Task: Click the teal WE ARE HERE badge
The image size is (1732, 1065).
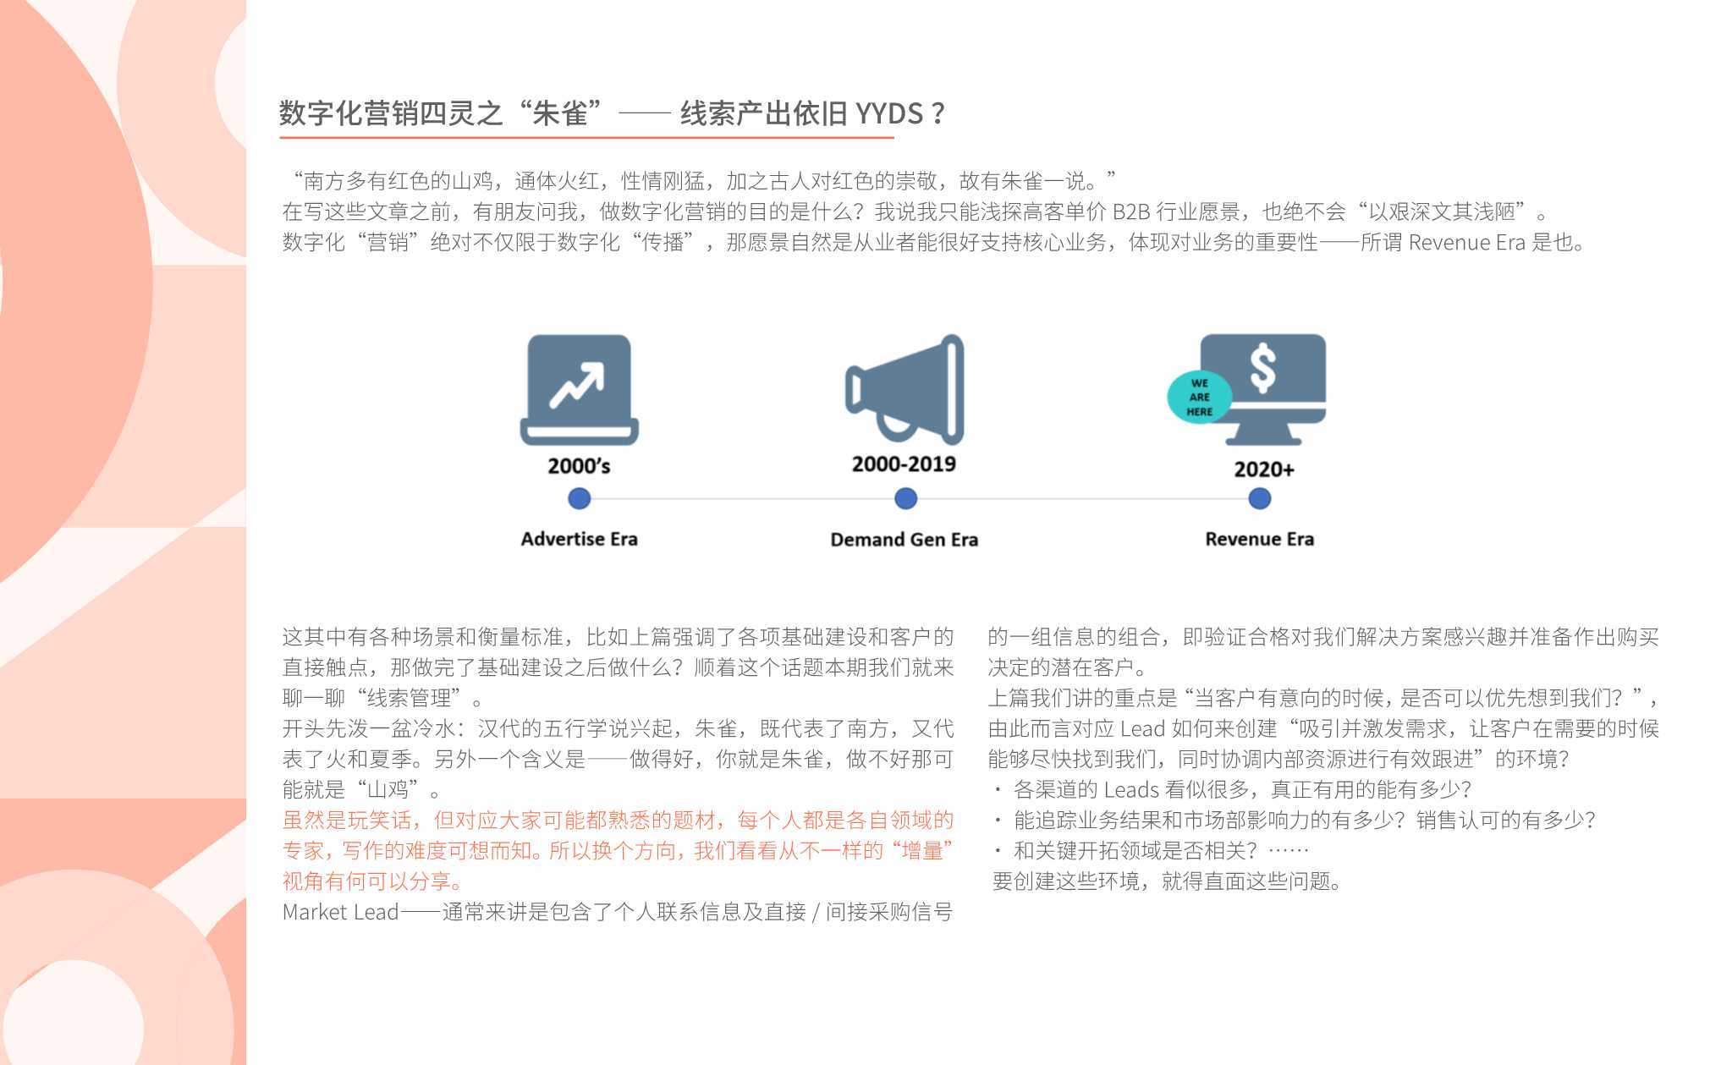Action: click(x=1199, y=397)
